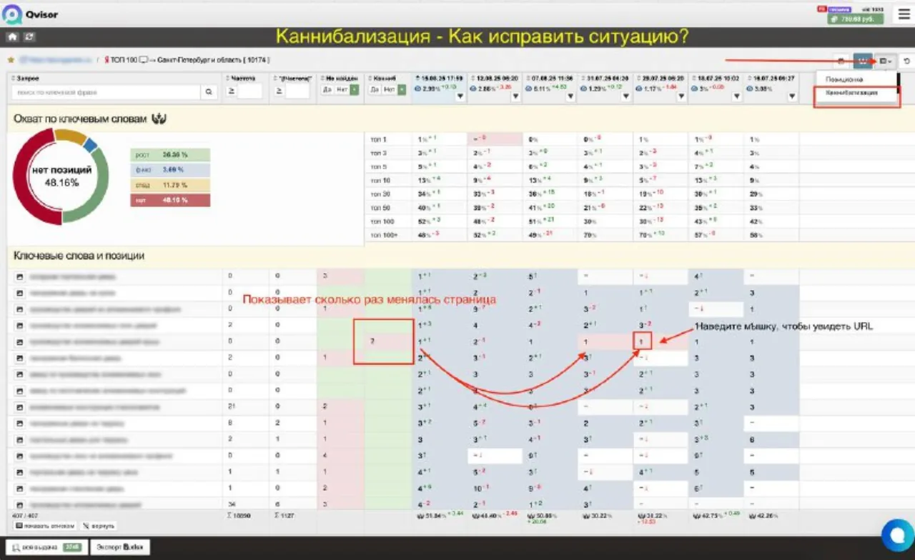Viewport: 915px width, 560px height.
Task: Click row icon for keyword with frequency 34
Action: (x=19, y=505)
